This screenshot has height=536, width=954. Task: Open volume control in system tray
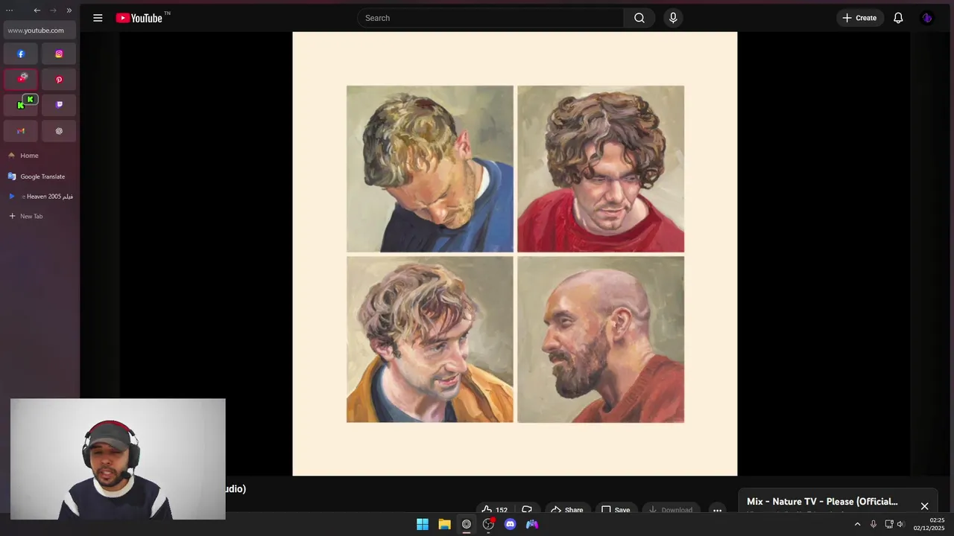pos(900,524)
